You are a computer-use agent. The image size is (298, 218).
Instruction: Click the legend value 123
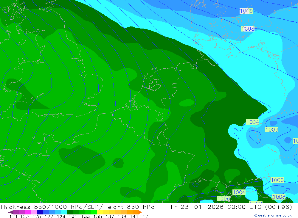(24, 217)
